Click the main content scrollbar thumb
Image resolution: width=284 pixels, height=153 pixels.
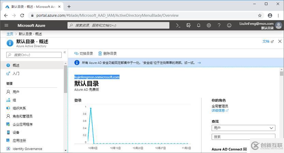(x=281, y=73)
